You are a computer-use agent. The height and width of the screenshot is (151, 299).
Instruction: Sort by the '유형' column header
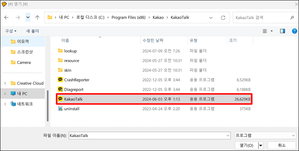point(194,41)
